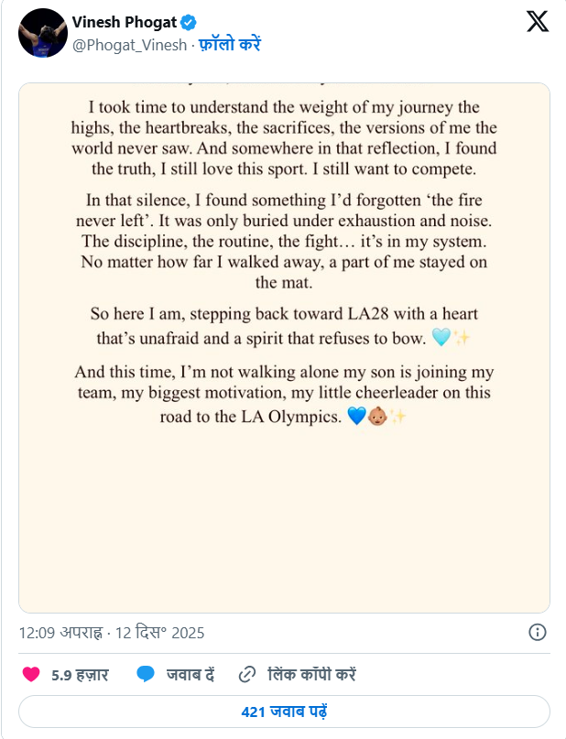Click the baby emoji in the post image
Image resolution: width=566 pixels, height=739 pixels.
(x=377, y=417)
